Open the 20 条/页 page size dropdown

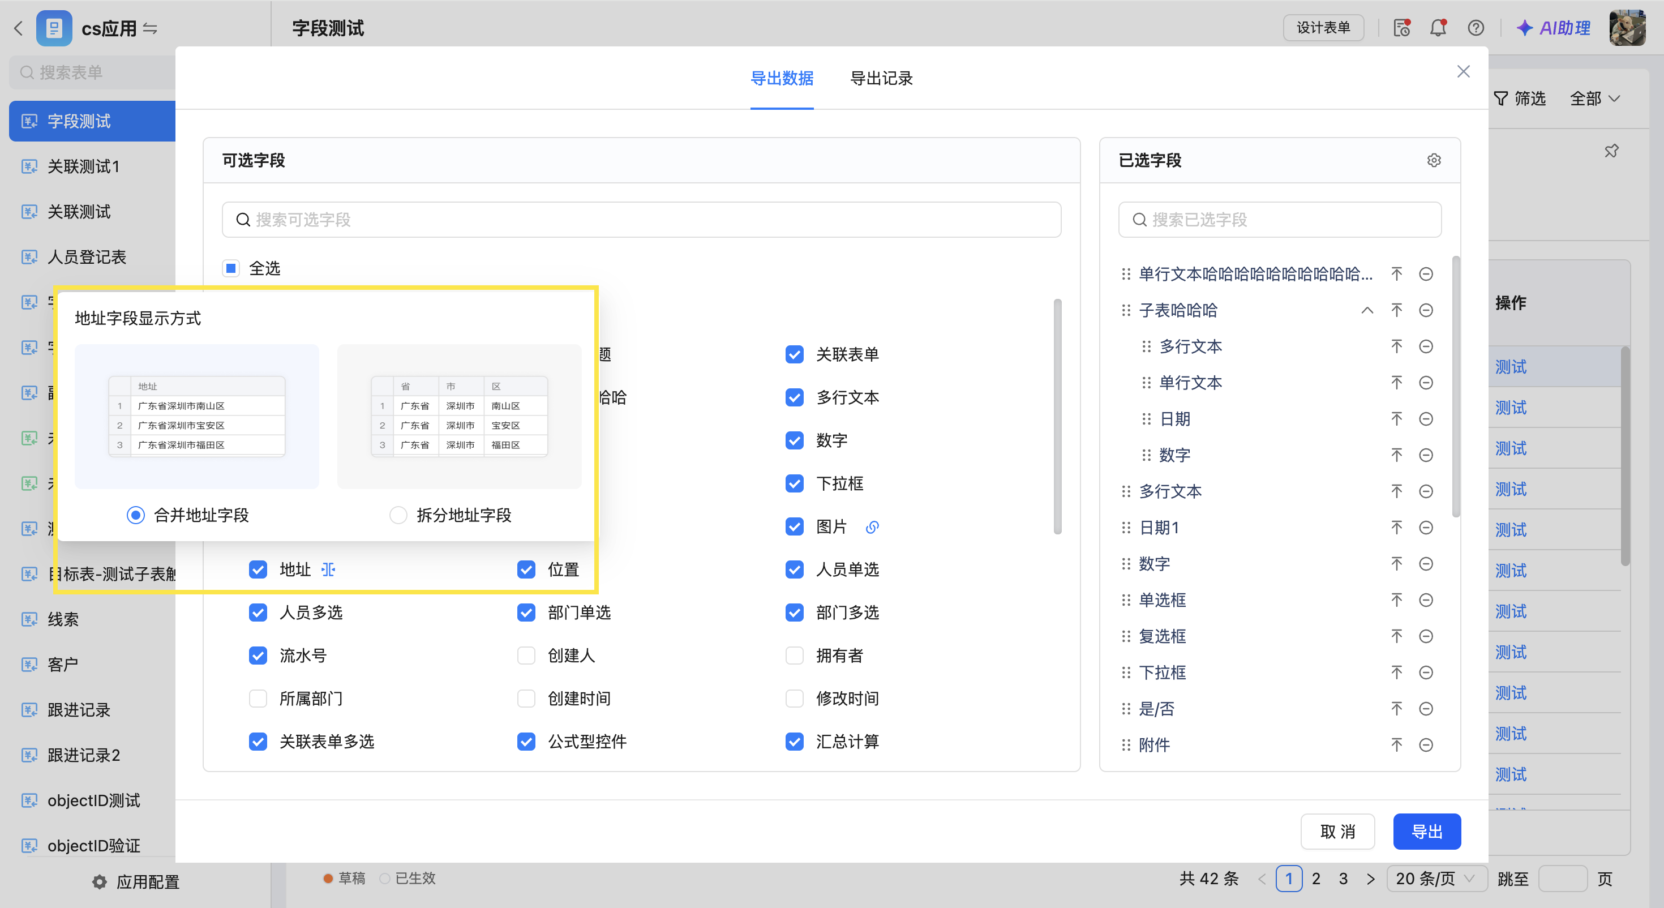pyautogui.click(x=1436, y=878)
